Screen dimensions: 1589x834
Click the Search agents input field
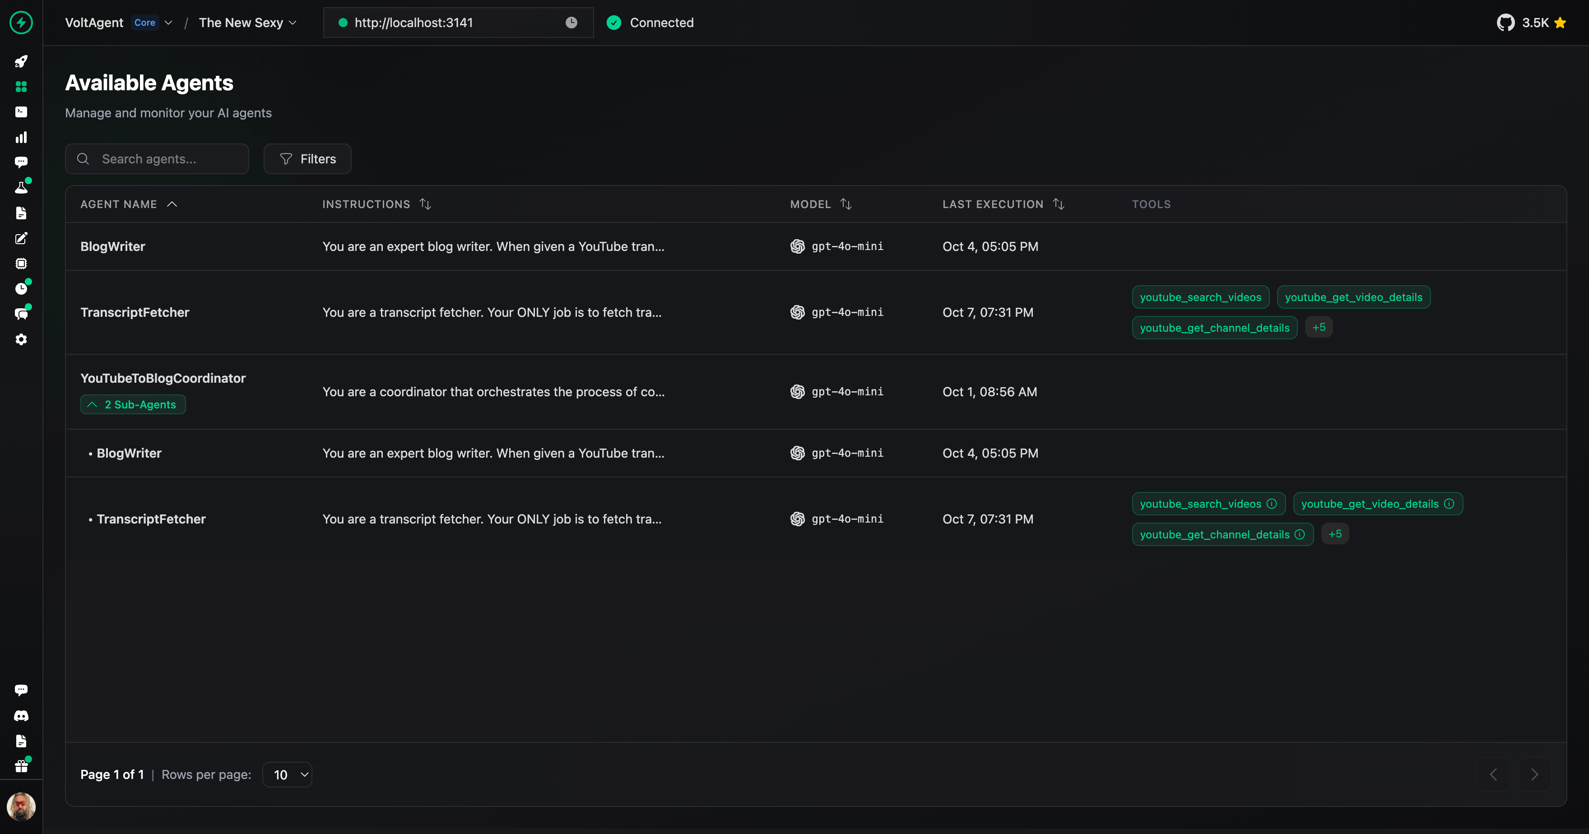[x=157, y=159]
